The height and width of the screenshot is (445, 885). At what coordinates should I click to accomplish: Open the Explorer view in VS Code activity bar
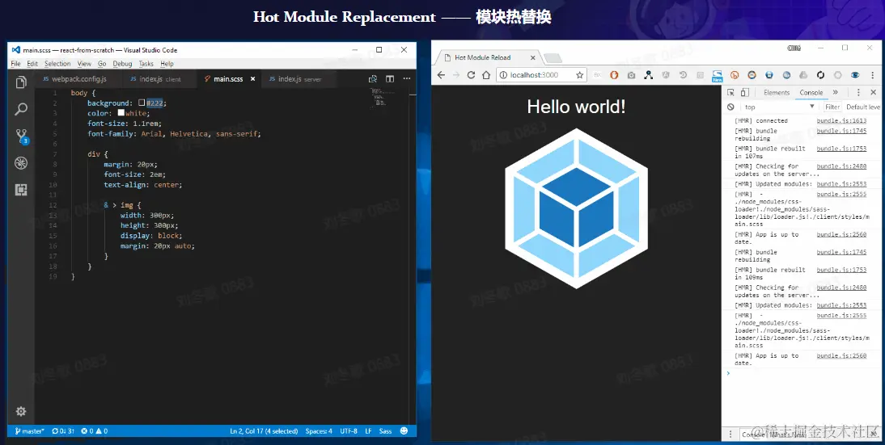tap(21, 82)
